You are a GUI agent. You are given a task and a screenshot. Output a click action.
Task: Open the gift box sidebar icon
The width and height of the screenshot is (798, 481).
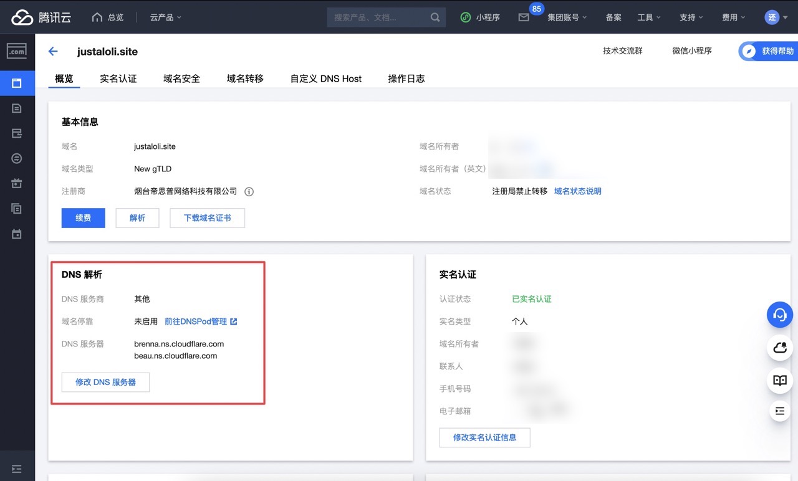[17, 183]
